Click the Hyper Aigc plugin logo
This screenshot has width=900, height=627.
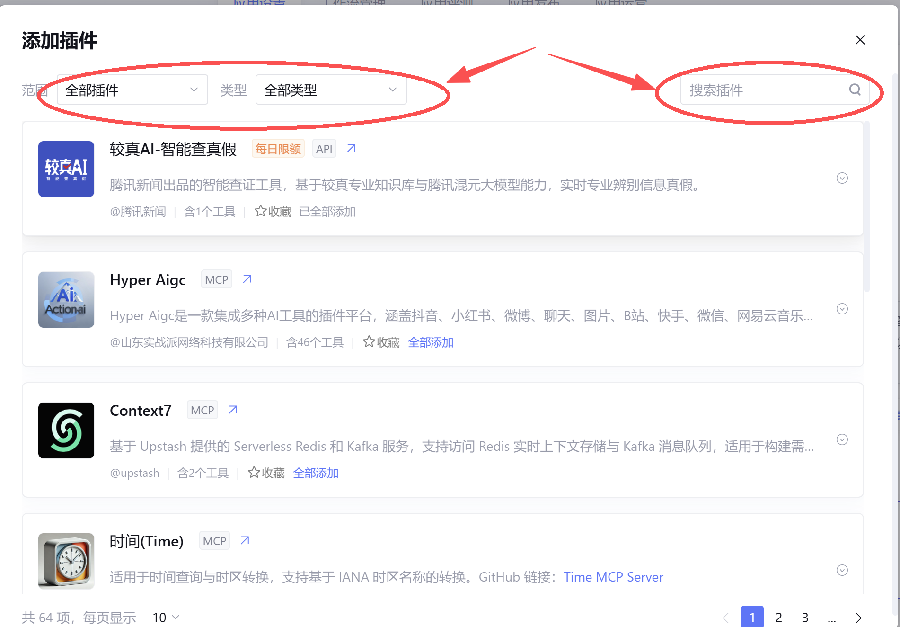pos(66,300)
